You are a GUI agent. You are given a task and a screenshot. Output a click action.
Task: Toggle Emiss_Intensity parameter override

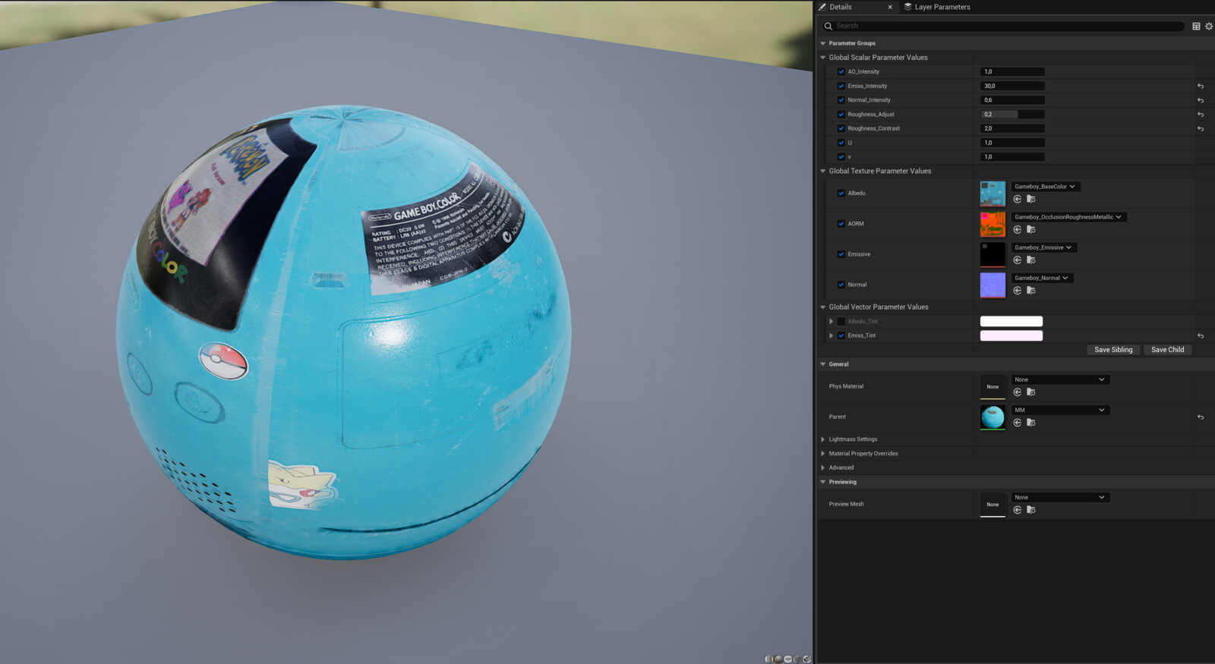coord(841,86)
